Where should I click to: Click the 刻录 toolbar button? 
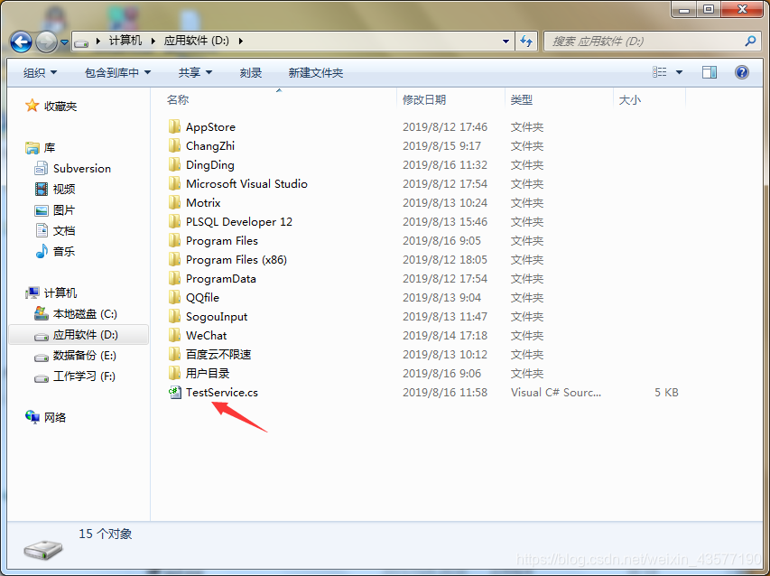tap(251, 72)
